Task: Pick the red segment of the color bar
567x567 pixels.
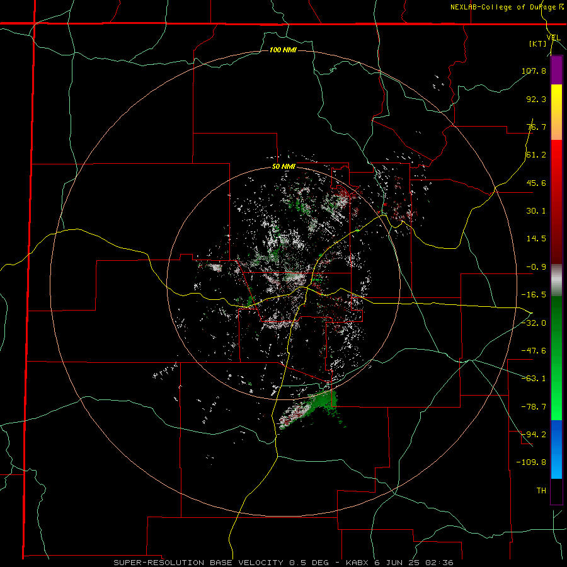Action: pos(556,202)
